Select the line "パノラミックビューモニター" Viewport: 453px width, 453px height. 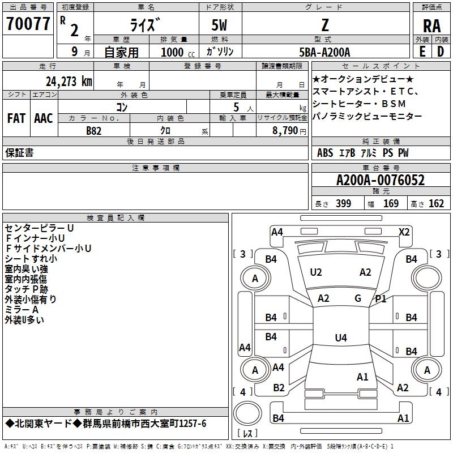click(367, 116)
